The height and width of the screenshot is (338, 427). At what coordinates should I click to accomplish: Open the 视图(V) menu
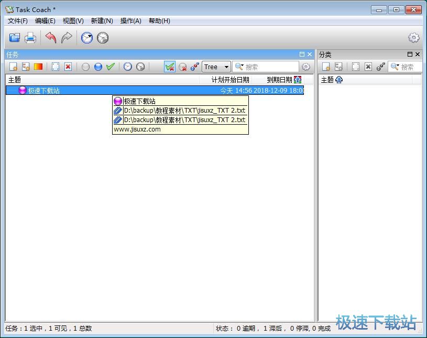73,21
